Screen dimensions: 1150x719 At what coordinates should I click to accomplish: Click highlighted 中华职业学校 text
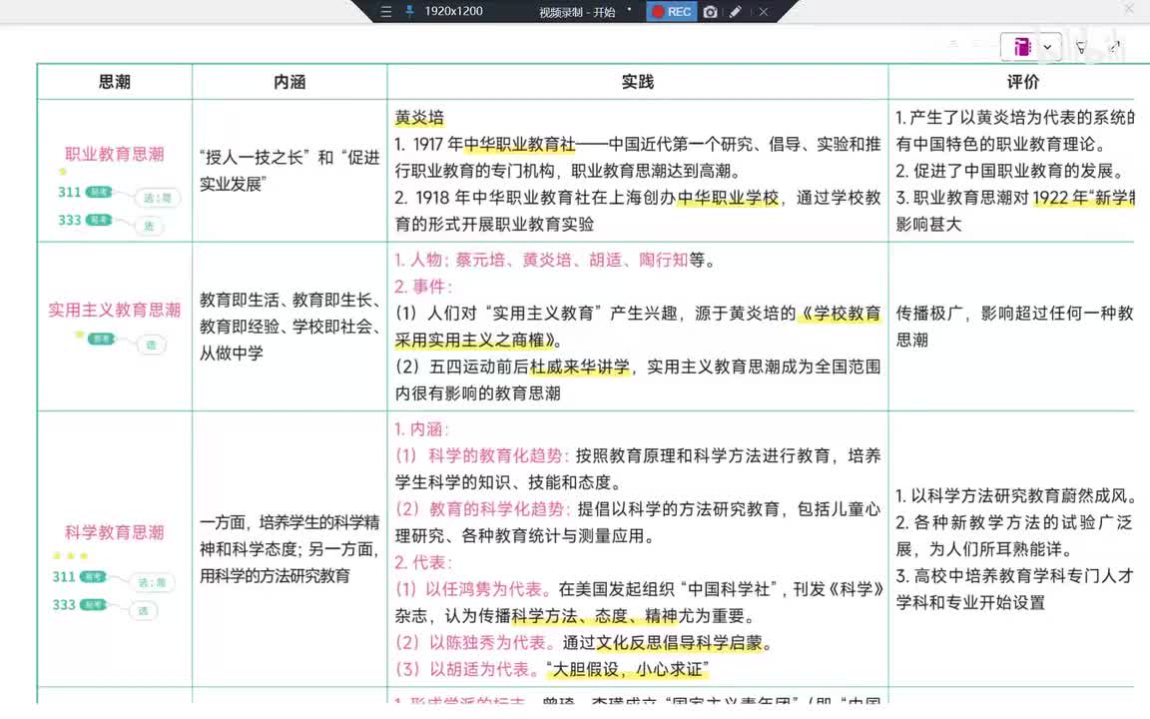[728, 198]
